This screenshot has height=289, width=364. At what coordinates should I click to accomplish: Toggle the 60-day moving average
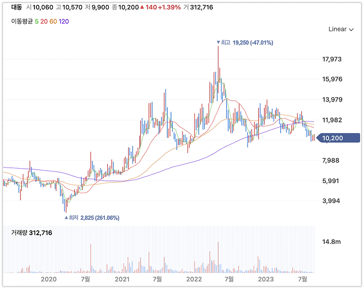pos(53,21)
